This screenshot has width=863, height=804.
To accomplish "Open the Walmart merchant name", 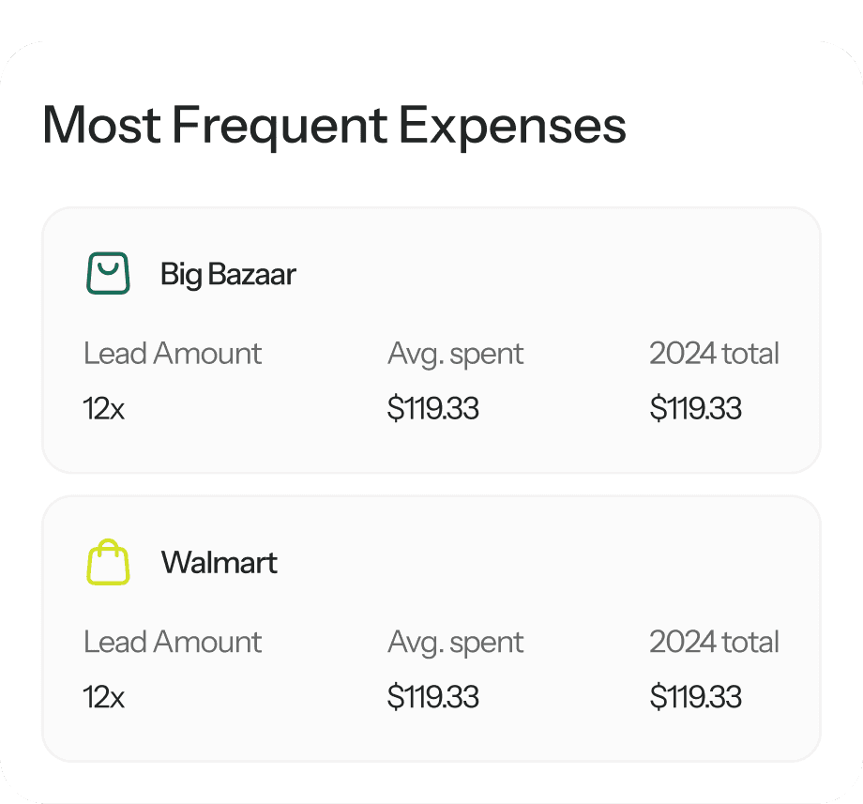I will pyautogui.click(x=220, y=562).
